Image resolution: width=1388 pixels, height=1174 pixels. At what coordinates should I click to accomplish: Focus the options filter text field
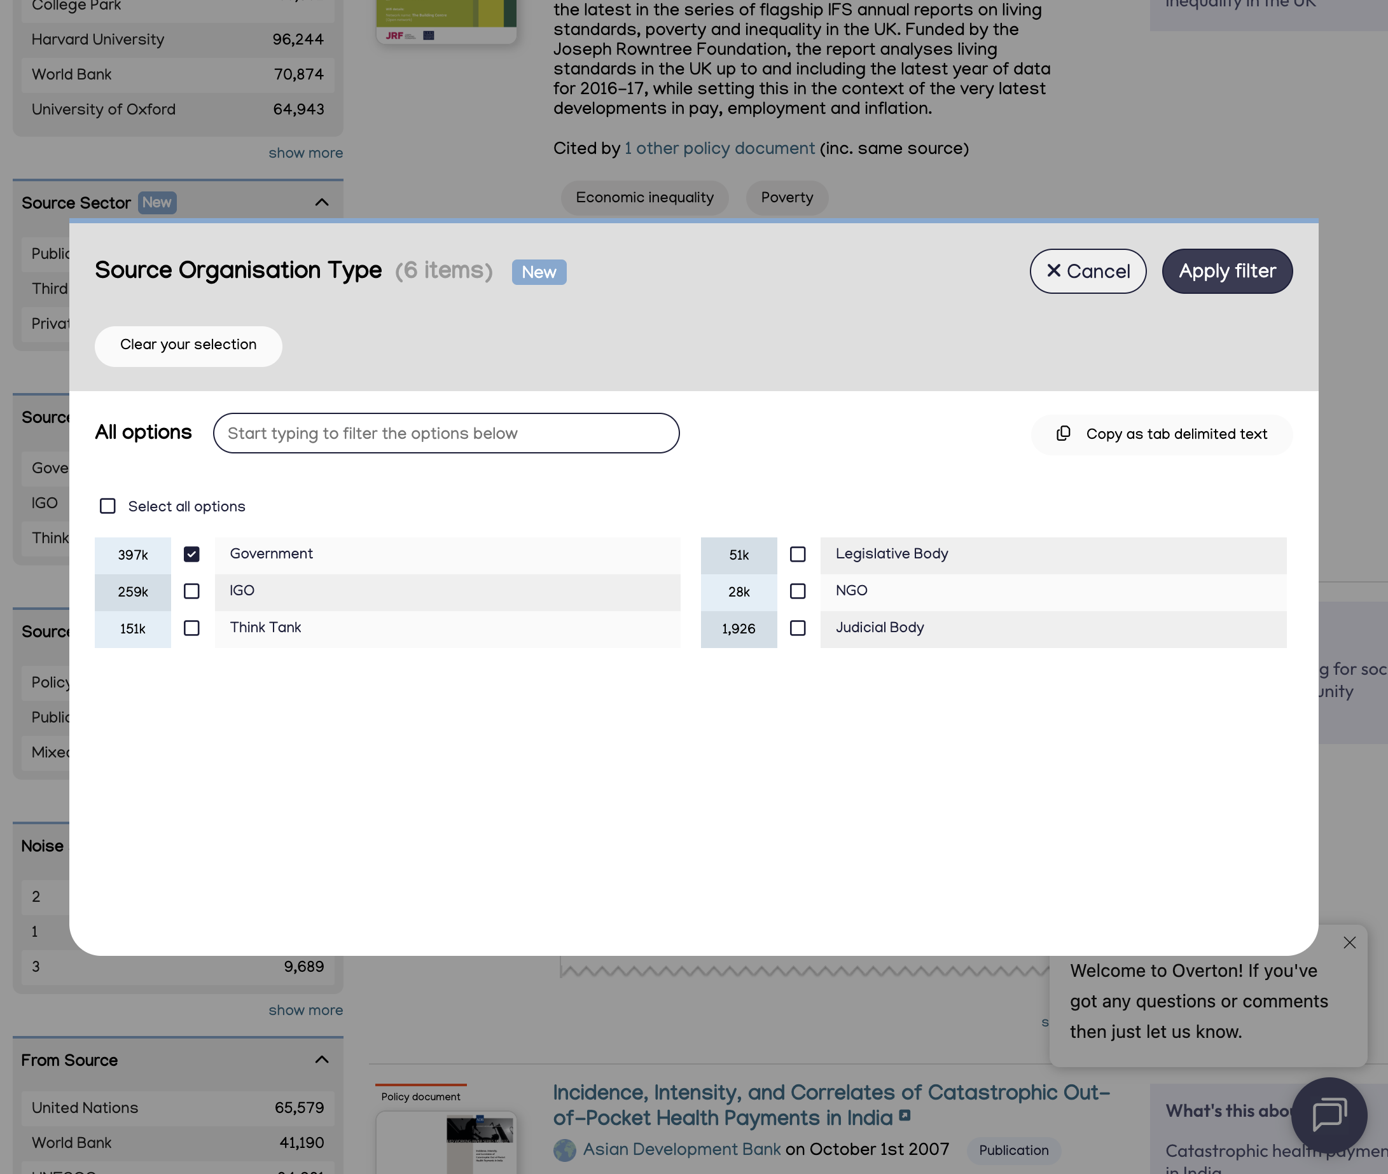pos(446,433)
